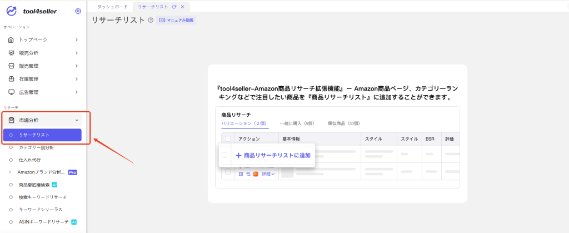
Task: Click the home icon for トップページ
Action: pos(11,39)
